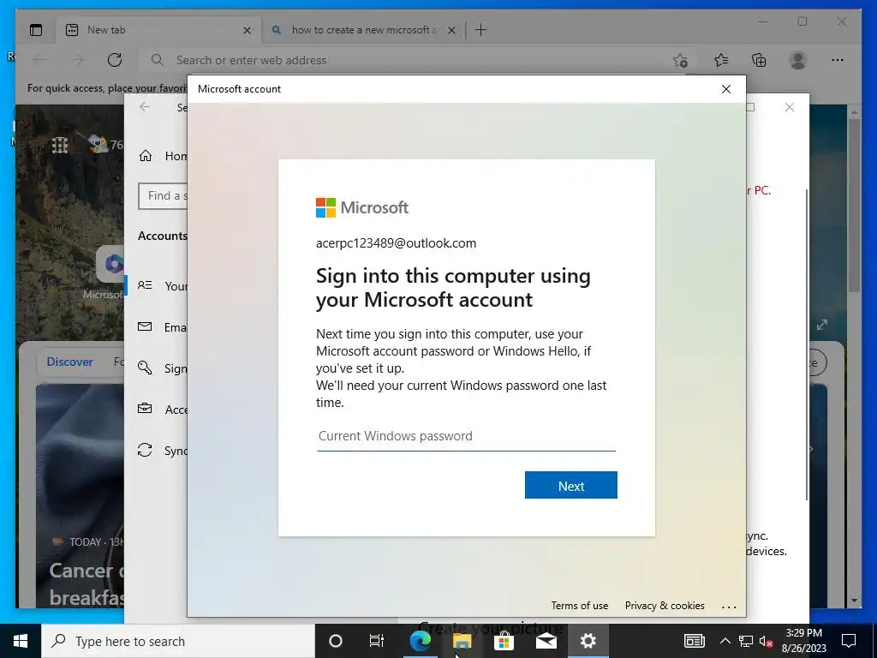Image resolution: width=877 pixels, height=658 pixels.
Task: Go back in the Settings window
Action: point(145,107)
